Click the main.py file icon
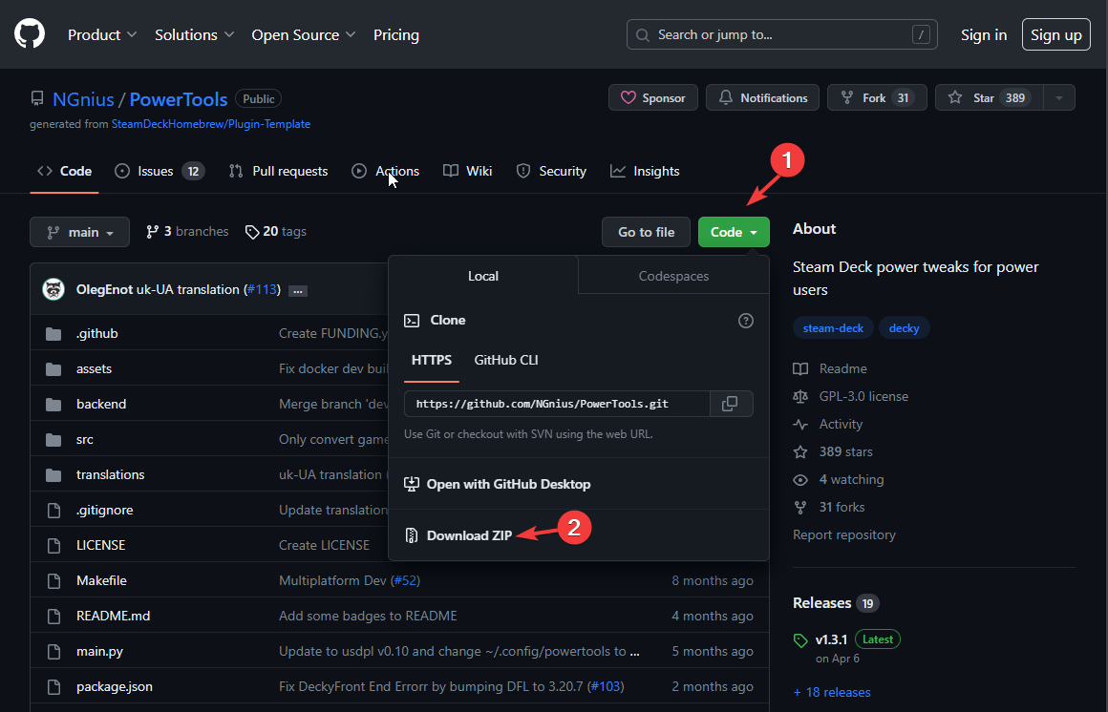The height and width of the screenshot is (712, 1108). tap(53, 651)
